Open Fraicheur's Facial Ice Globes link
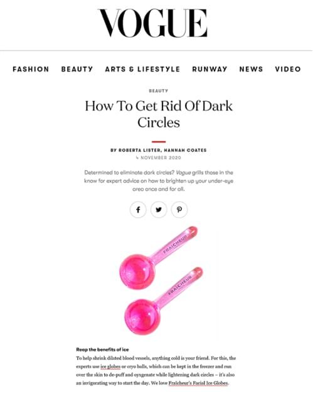This screenshot has width=313, height=396. pyautogui.click(x=198, y=383)
